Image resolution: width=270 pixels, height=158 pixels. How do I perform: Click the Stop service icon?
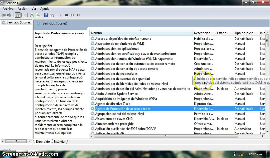pos(66,15)
